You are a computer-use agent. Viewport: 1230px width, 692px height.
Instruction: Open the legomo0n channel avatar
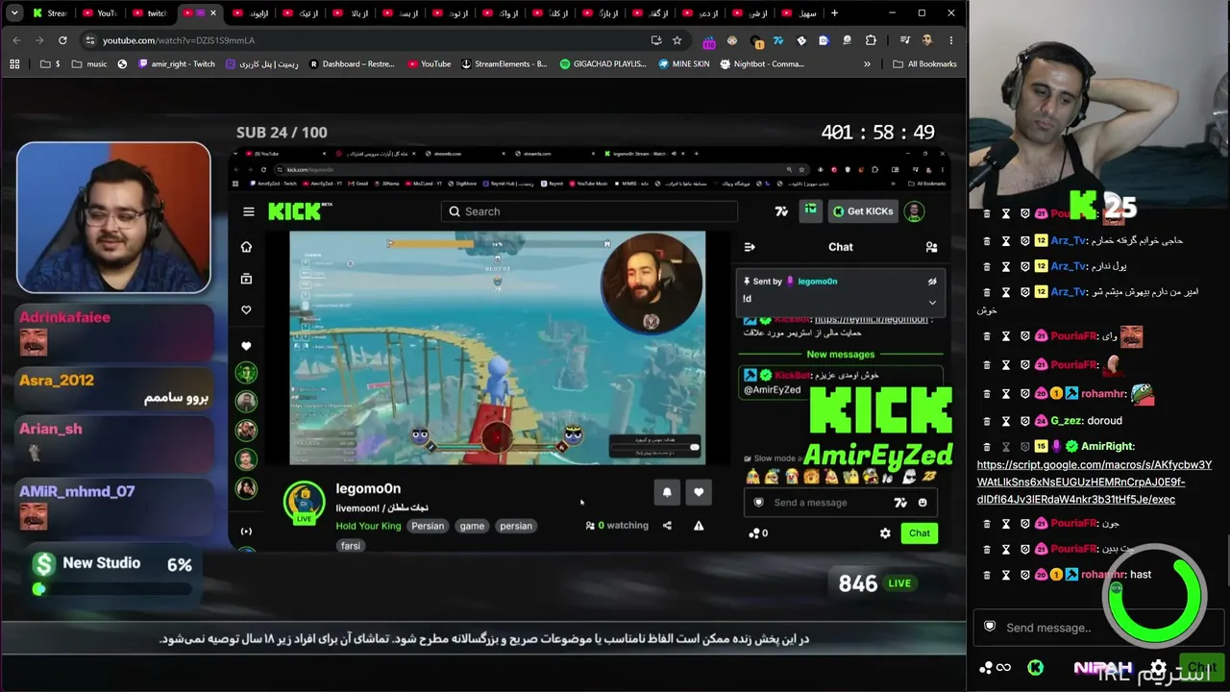(x=304, y=502)
